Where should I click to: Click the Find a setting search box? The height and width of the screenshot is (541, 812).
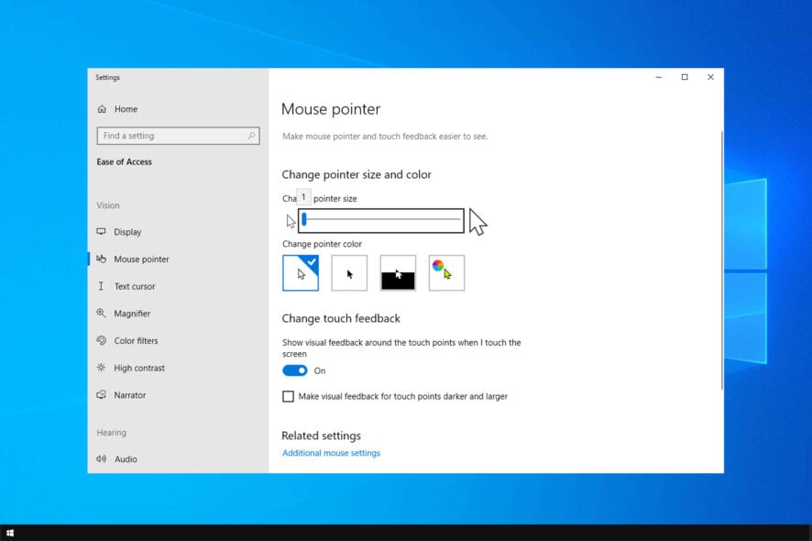(x=172, y=136)
